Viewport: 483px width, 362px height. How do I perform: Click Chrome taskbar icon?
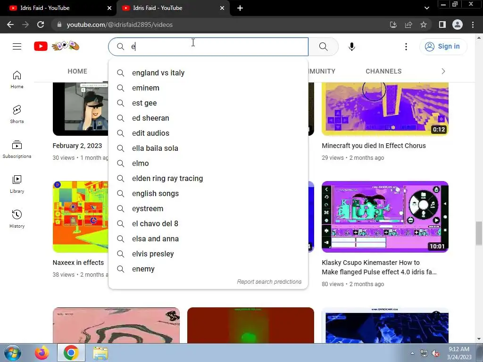pyautogui.click(x=71, y=353)
